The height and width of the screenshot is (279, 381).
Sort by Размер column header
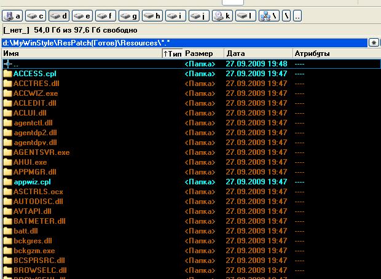pos(203,53)
